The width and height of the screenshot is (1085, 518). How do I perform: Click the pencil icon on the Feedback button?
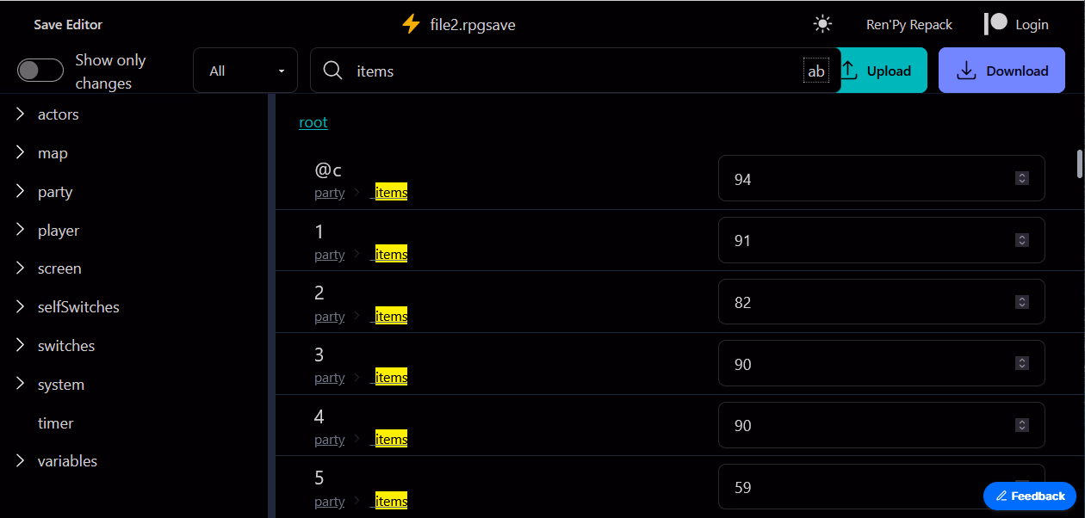(1001, 496)
